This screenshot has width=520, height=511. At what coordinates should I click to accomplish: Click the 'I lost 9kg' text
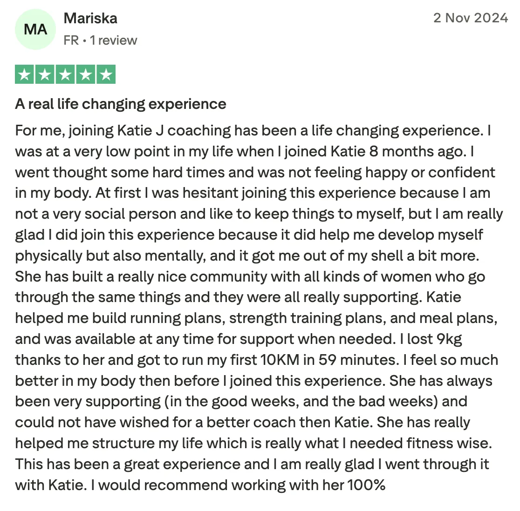(431, 339)
